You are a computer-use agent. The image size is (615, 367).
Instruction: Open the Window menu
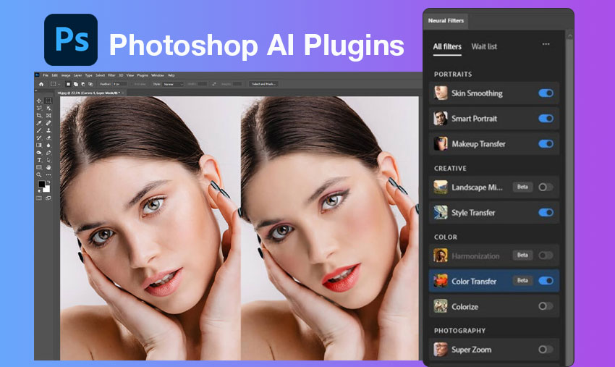(x=158, y=75)
